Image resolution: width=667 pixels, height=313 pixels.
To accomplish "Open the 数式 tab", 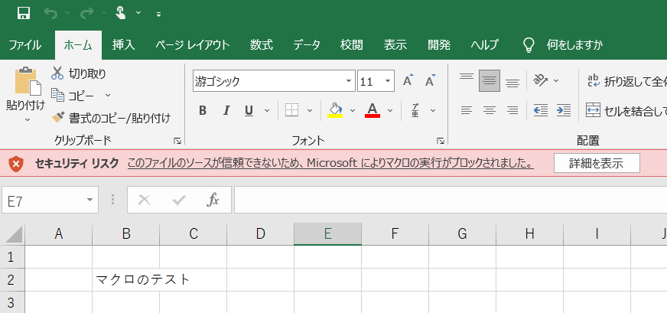I will (261, 44).
